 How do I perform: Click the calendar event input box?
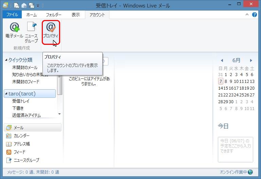(x=235, y=149)
